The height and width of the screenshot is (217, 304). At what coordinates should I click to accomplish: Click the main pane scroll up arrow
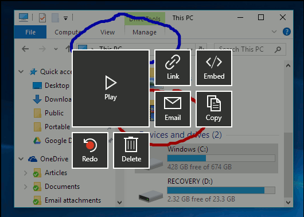pyautogui.click(x=288, y=65)
